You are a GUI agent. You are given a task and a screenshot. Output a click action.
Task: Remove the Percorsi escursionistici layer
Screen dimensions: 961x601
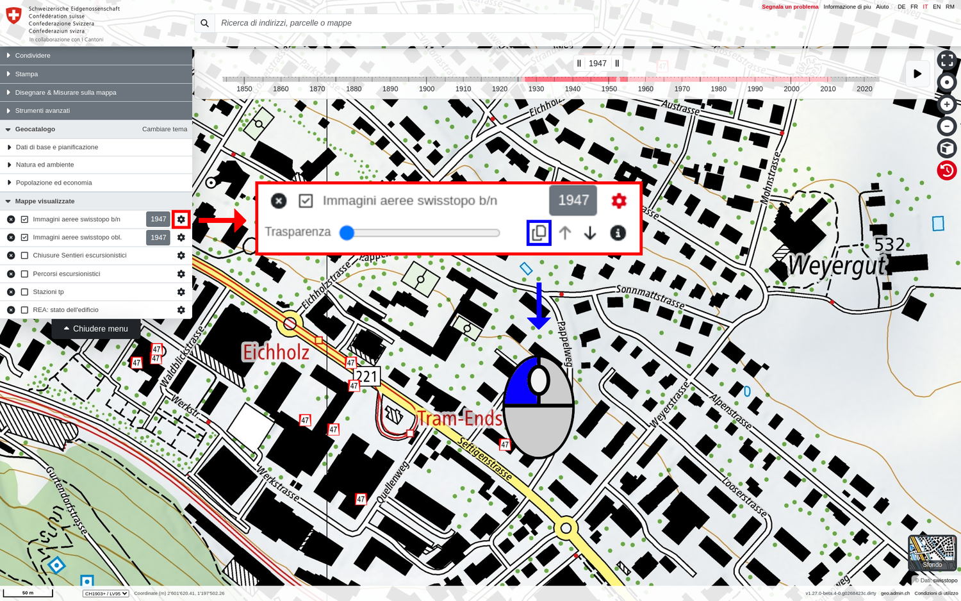coord(11,274)
